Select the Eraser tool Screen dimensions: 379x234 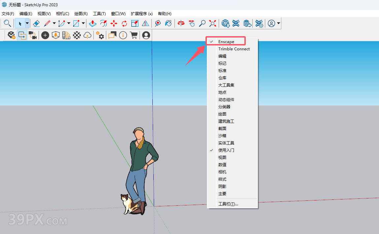(36, 23)
